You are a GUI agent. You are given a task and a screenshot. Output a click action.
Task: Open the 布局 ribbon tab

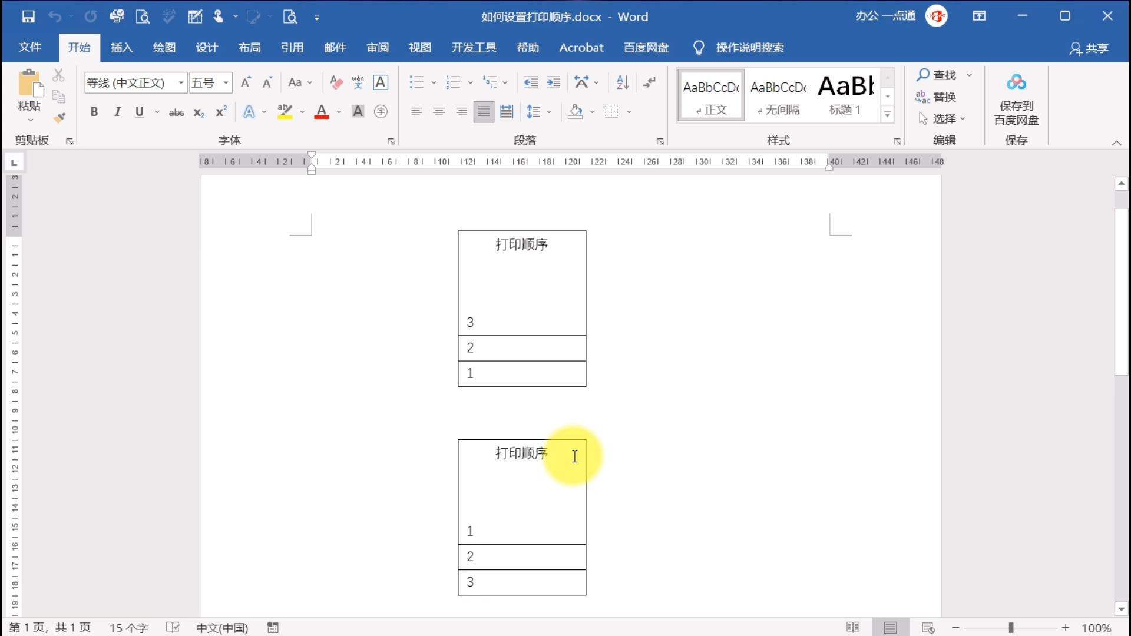tap(249, 48)
